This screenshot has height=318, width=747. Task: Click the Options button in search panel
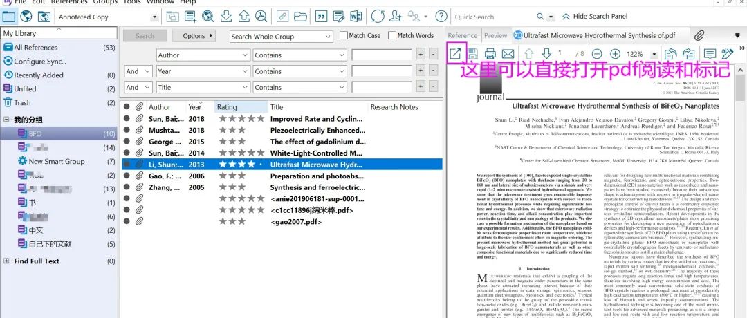click(x=194, y=36)
